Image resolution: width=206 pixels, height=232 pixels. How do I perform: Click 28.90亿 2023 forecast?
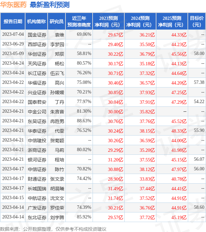[x=115, y=179]
